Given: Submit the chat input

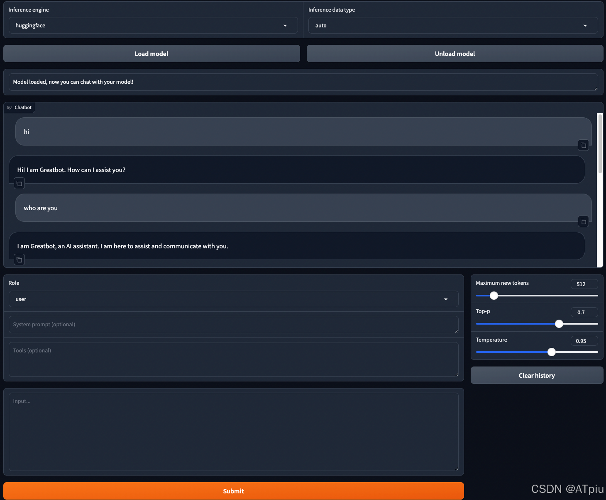Looking at the screenshot, I should [233, 491].
